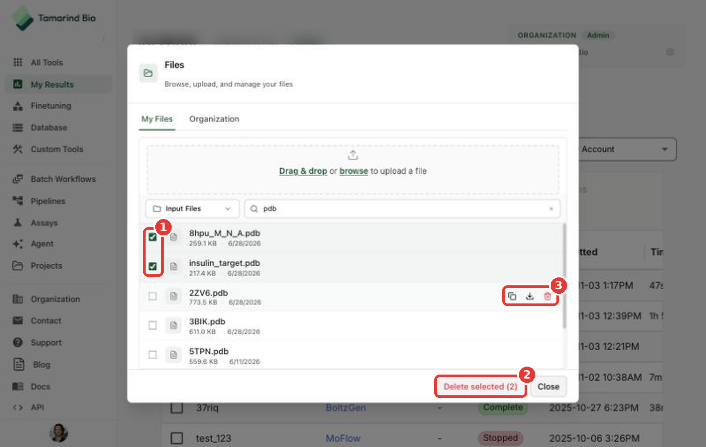The image size is (706, 447).
Task: Click the search field containing pdb
Action: coord(402,208)
